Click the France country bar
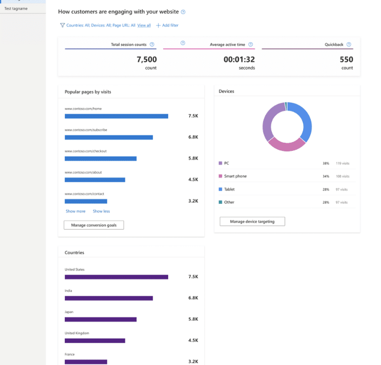Screen dimensions: 381x365 (86, 362)
